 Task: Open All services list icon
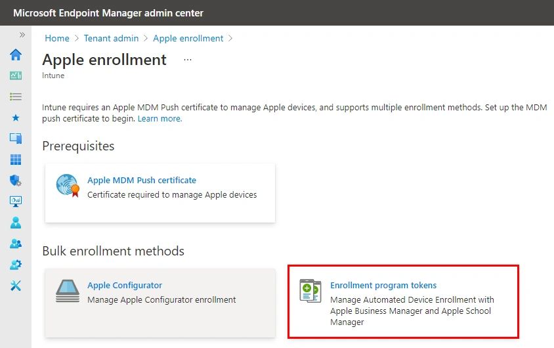click(x=16, y=97)
